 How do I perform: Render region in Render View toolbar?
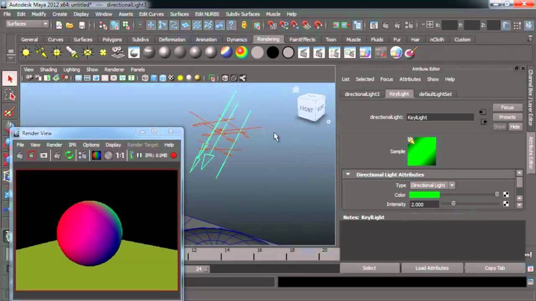click(x=31, y=155)
